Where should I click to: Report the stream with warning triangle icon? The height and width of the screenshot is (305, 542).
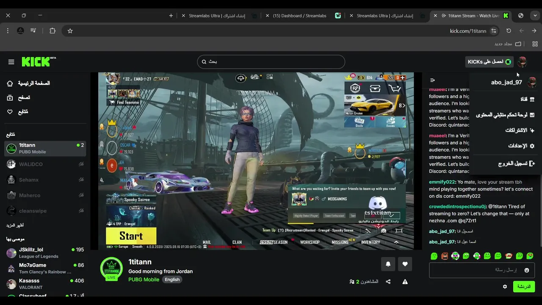405,282
